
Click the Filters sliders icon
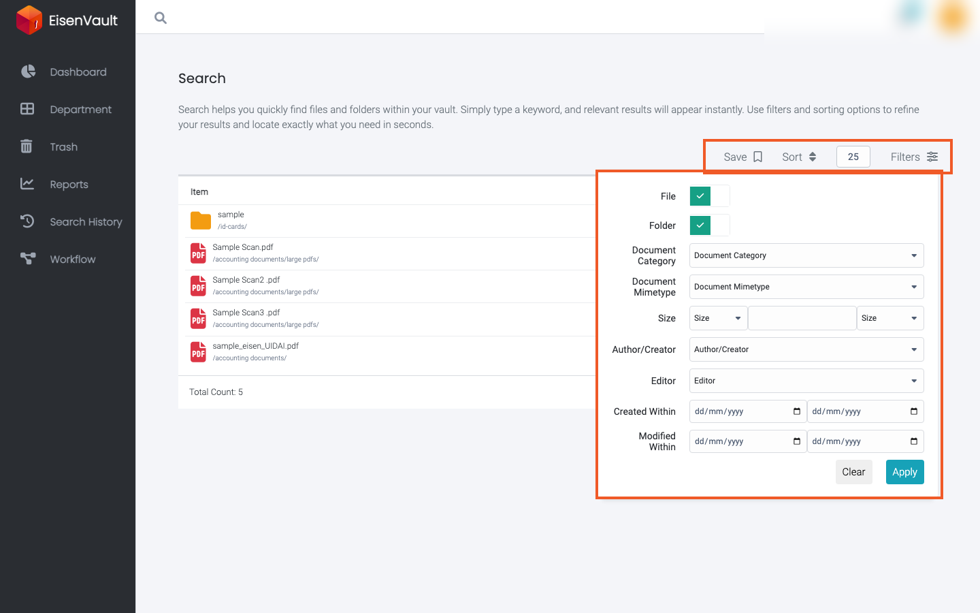[x=932, y=157]
